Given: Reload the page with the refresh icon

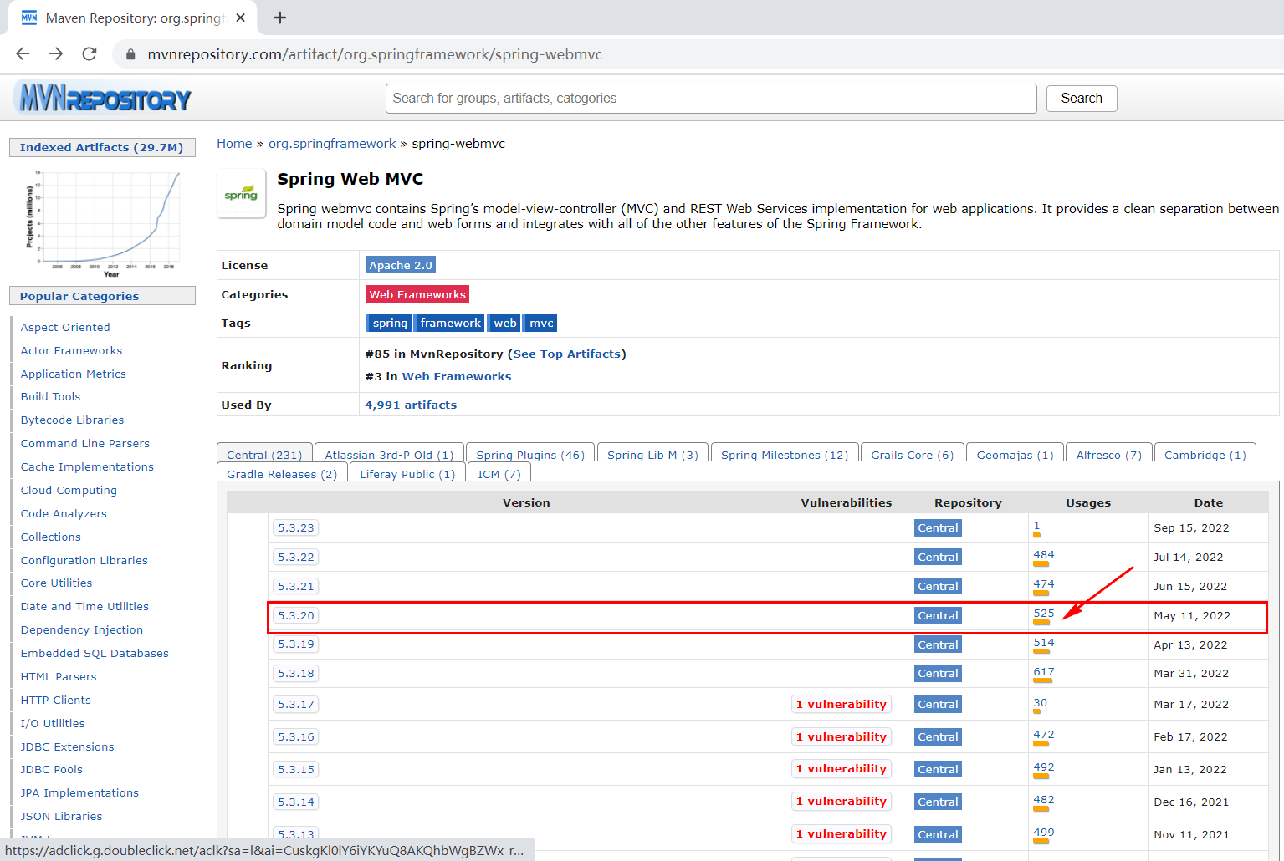Looking at the screenshot, I should [90, 53].
